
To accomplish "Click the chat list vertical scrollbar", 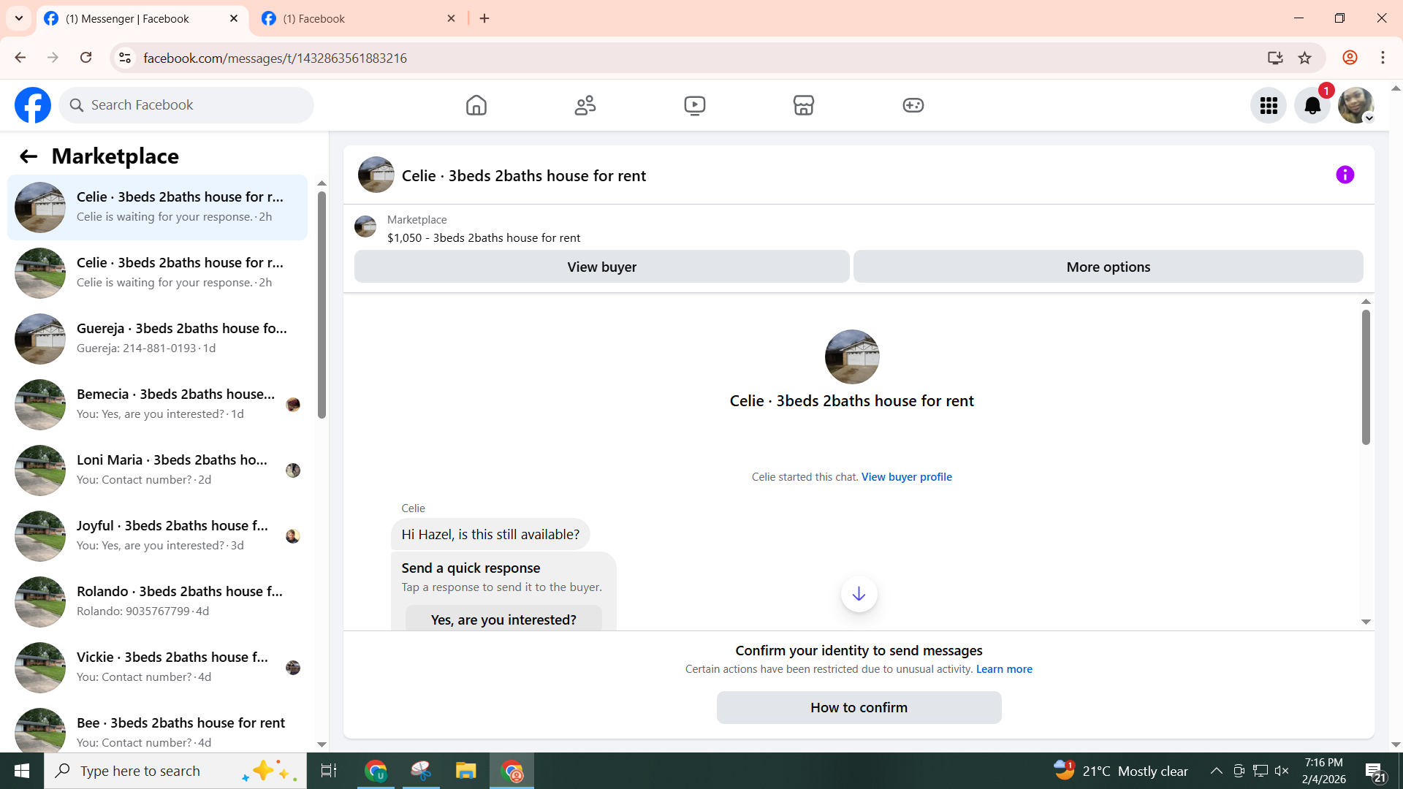I will (322, 305).
